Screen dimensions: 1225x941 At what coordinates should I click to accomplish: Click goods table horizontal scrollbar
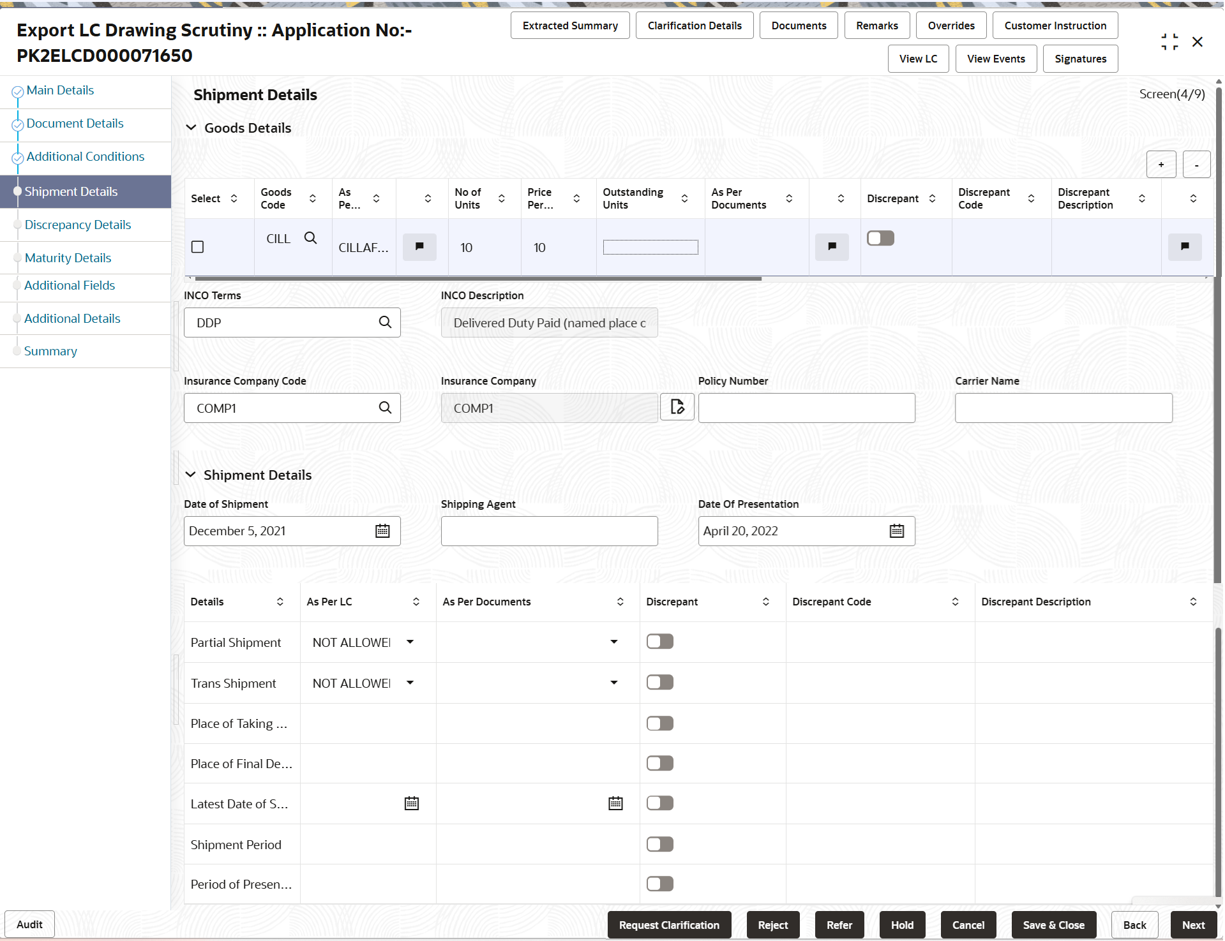pos(477,279)
